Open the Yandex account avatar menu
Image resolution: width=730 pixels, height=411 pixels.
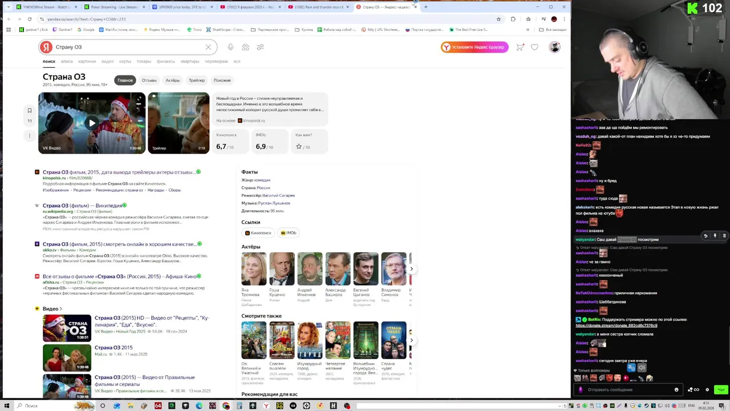point(554,47)
